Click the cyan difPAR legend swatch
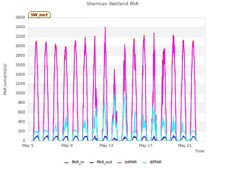The width and height of the screenshot is (226, 169). 144,163
